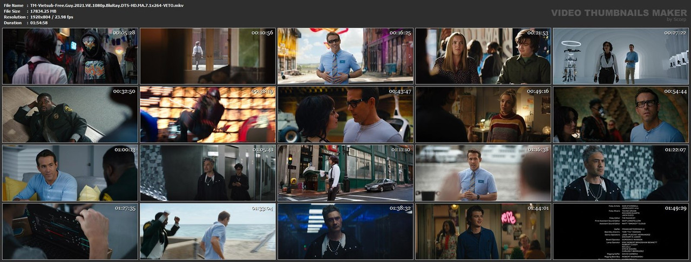Screen dimensions: 691x262
Task: Click the "Resolution" label
Action: click(x=15, y=17)
